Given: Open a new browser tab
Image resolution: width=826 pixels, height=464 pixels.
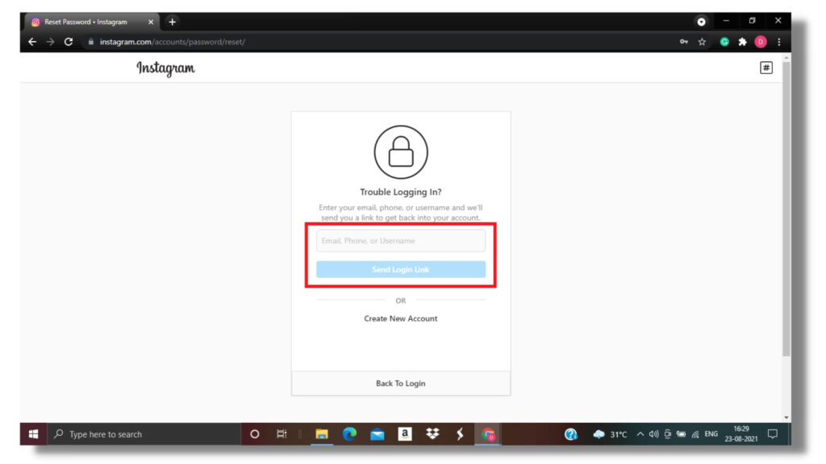Looking at the screenshot, I should pyautogui.click(x=173, y=22).
